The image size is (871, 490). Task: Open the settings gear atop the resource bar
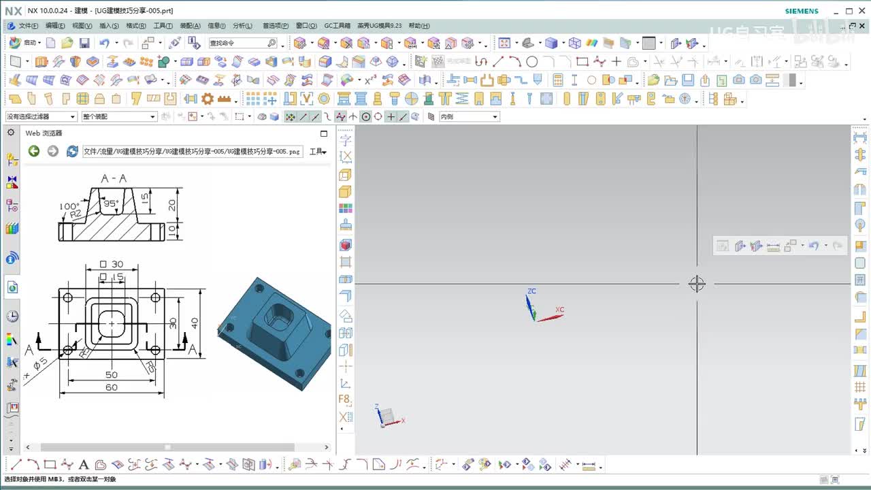point(11,132)
